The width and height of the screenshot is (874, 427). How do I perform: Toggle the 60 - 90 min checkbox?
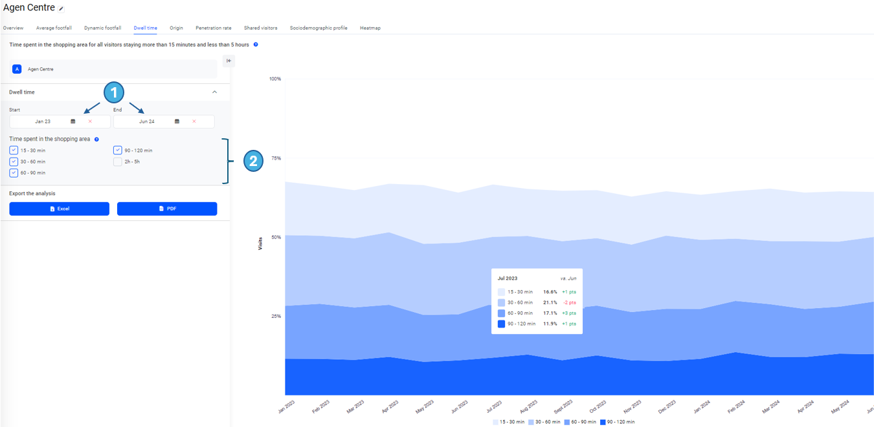click(14, 173)
